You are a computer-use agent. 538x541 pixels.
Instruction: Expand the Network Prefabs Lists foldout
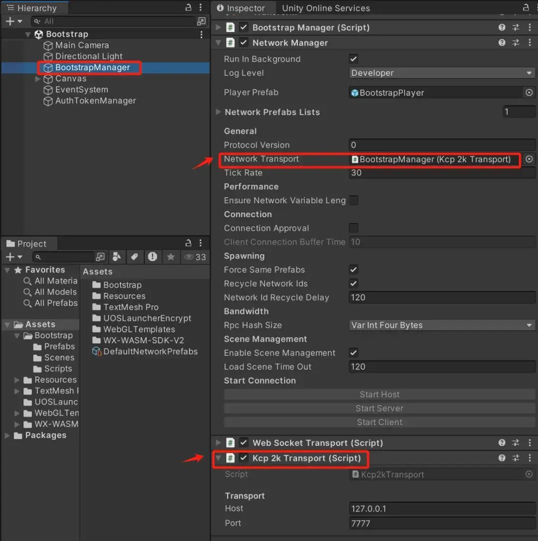pyautogui.click(x=218, y=112)
